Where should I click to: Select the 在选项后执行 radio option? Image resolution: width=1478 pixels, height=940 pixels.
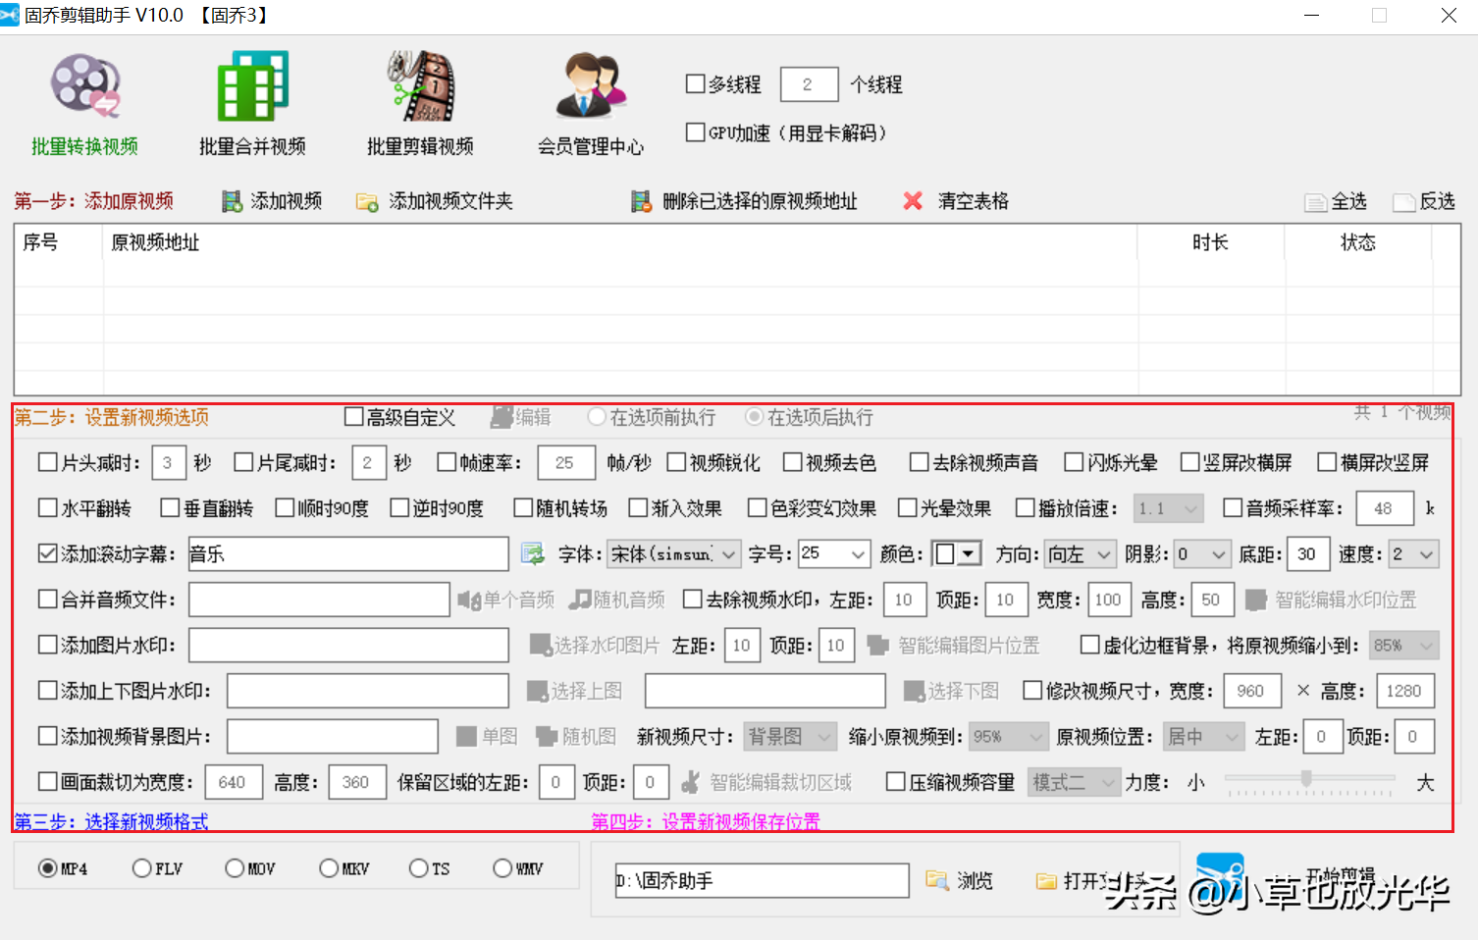tap(754, 417)
